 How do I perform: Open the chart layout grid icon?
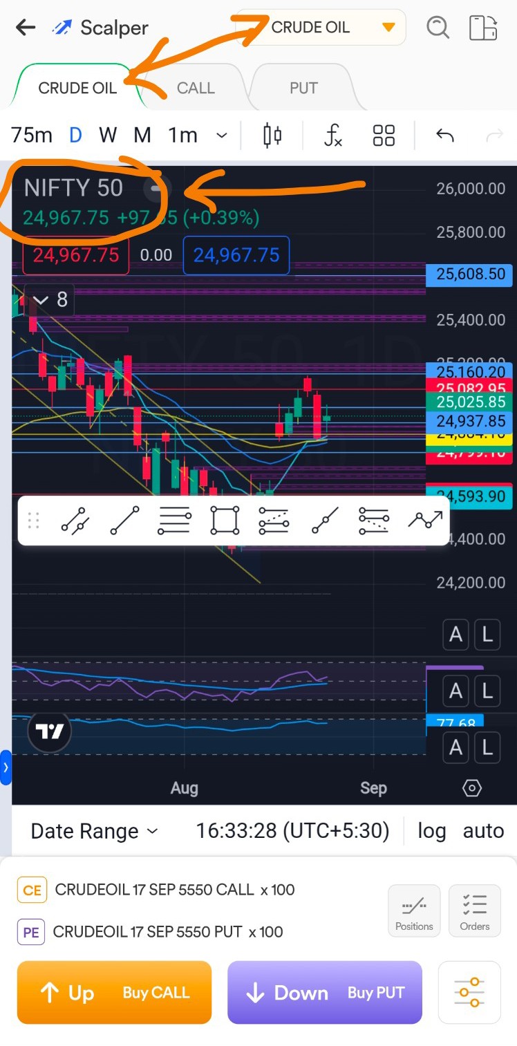384,136
